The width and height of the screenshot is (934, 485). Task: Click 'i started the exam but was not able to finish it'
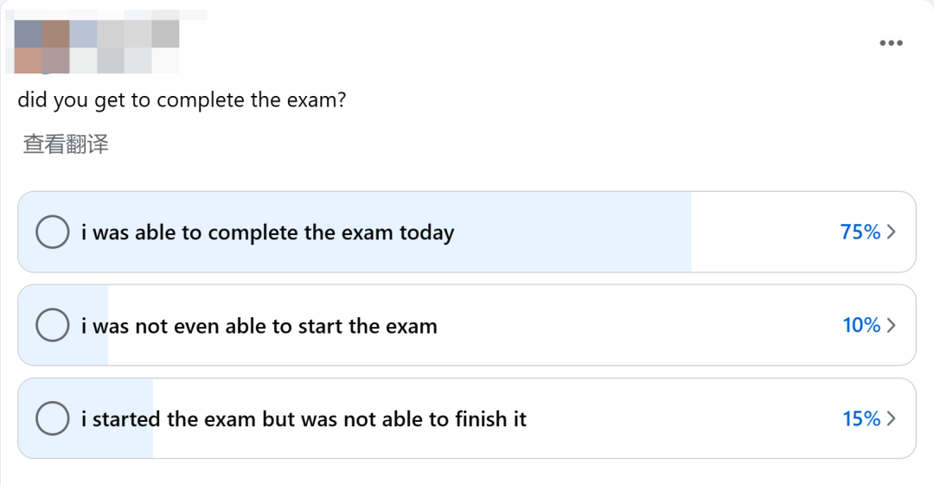(x=304, y=418)
